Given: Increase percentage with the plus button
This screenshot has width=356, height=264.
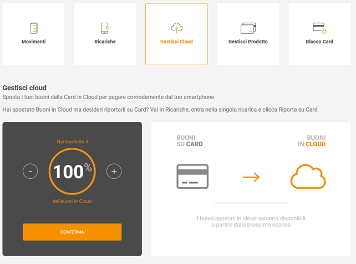Looking at the screenshot, I should point(114,172).
